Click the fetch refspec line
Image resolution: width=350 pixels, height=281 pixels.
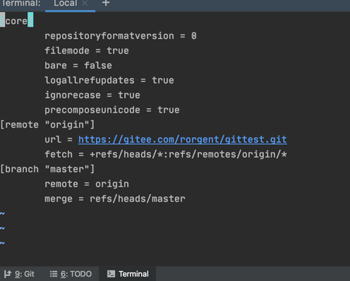click(166, 155)
